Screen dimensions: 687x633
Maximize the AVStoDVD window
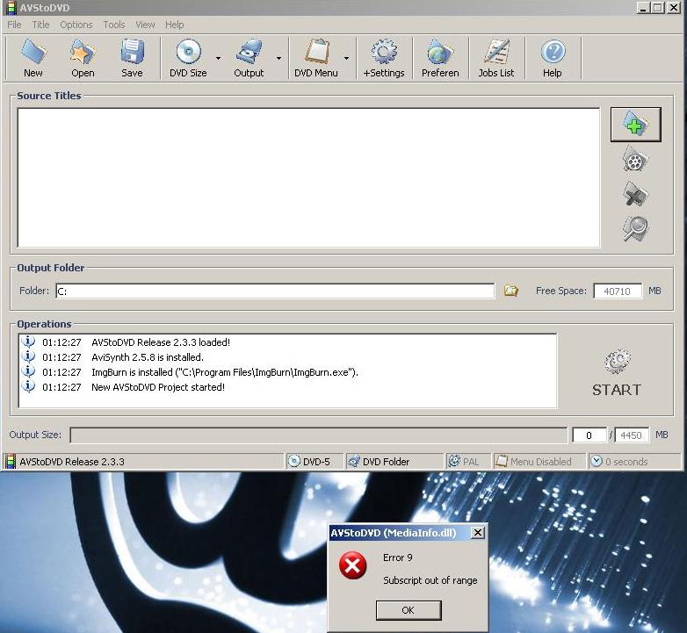click(658, 7)
